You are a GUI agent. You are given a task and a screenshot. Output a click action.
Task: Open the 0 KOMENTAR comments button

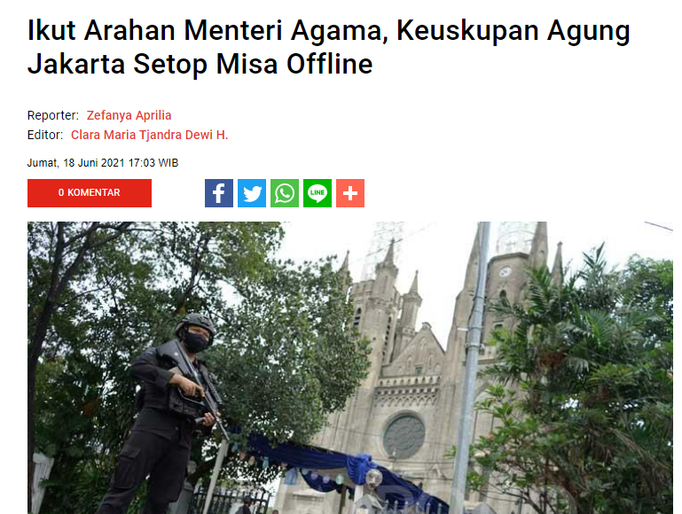tap(90, 193)
